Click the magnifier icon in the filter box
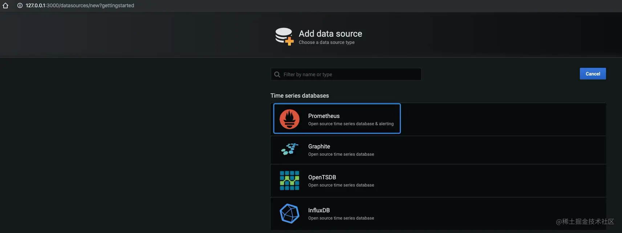 point(277,74)
